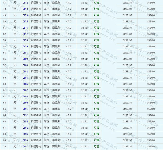Image resolution: width=163 pixels, height=150 pixels.
Task: Click the 可售 status in row 47
Action: point(96,3)
